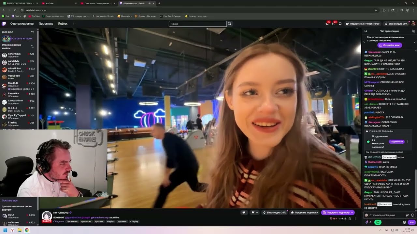
Task: Click Продлить подписку button
Action: [305, 213]
